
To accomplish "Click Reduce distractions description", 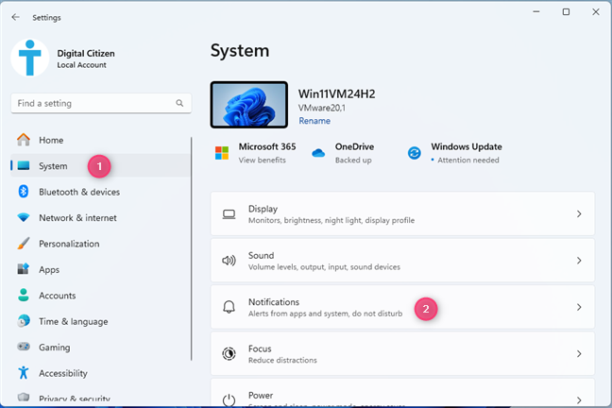I will (x=282, y=360).
